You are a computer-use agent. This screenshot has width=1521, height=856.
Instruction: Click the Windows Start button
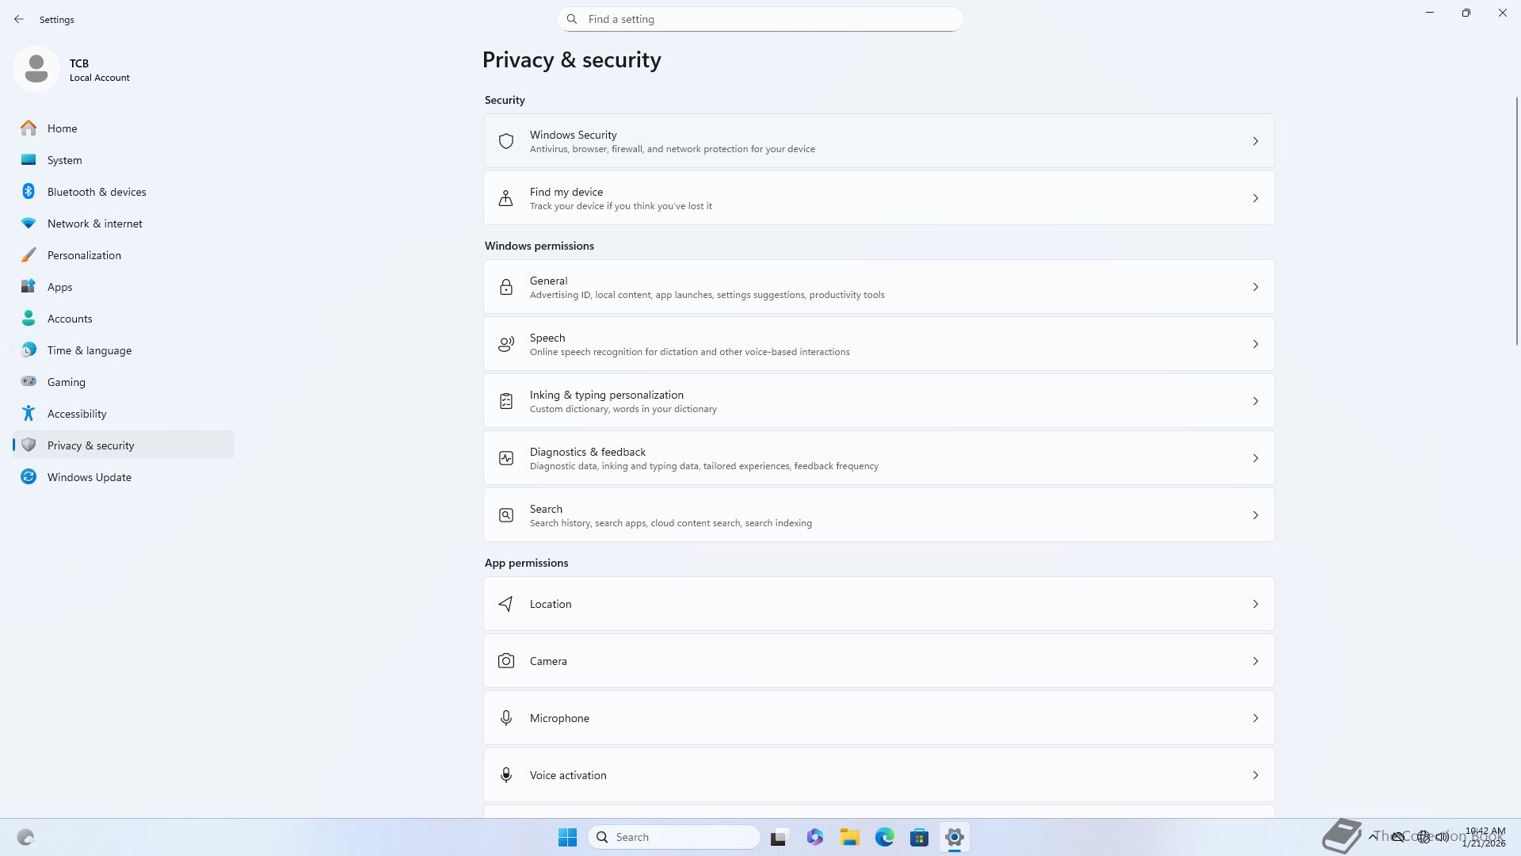pos(567,837)
